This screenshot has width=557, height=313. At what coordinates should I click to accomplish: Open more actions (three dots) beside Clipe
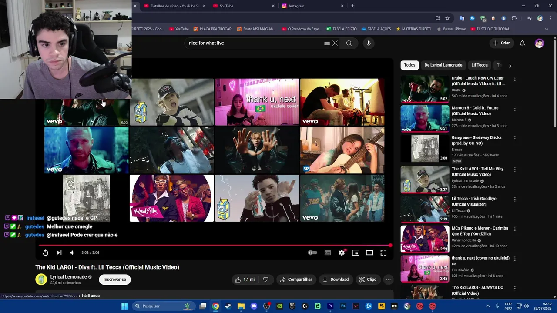click(388, 280)
